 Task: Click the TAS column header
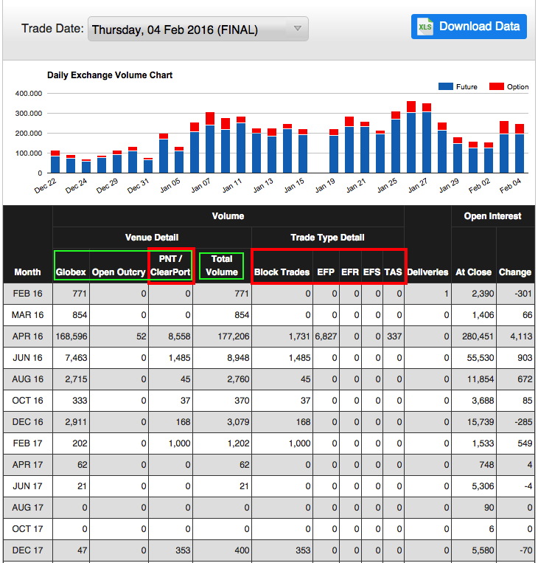coord(393,272)
